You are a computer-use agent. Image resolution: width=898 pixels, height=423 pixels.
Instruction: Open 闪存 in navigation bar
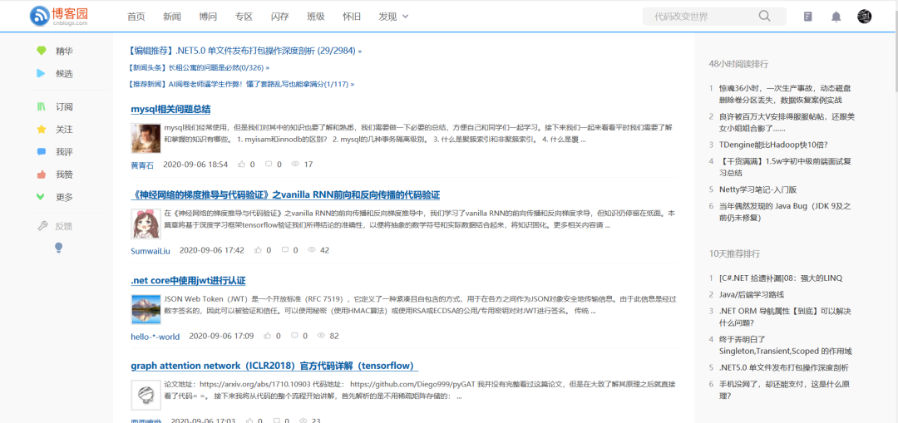(279, 17)
